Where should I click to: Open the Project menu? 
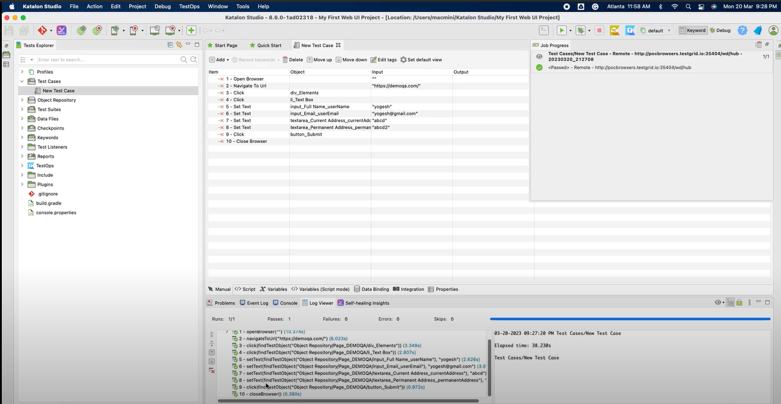[138, 7]
